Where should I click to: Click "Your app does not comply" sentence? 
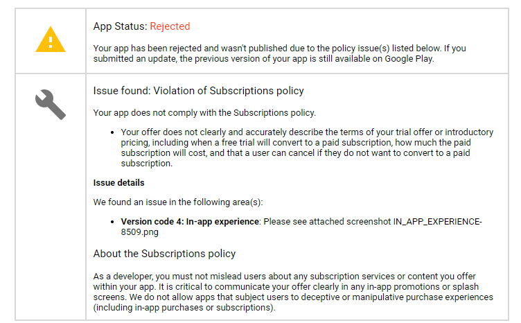point(204,113)
